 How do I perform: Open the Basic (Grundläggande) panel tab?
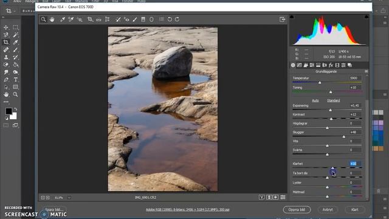(293, 65)
